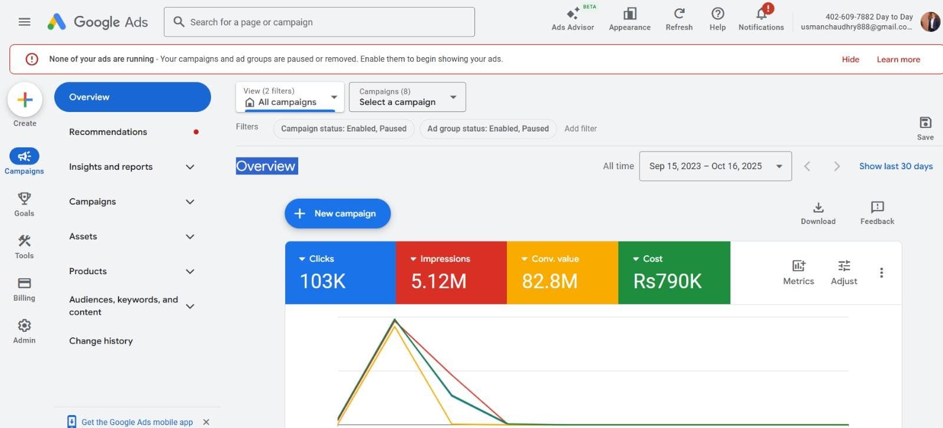943x428 pixels.
Task: Open the Campaigns megaphone section
Action: pyautogui.click(x=24, y=161)
